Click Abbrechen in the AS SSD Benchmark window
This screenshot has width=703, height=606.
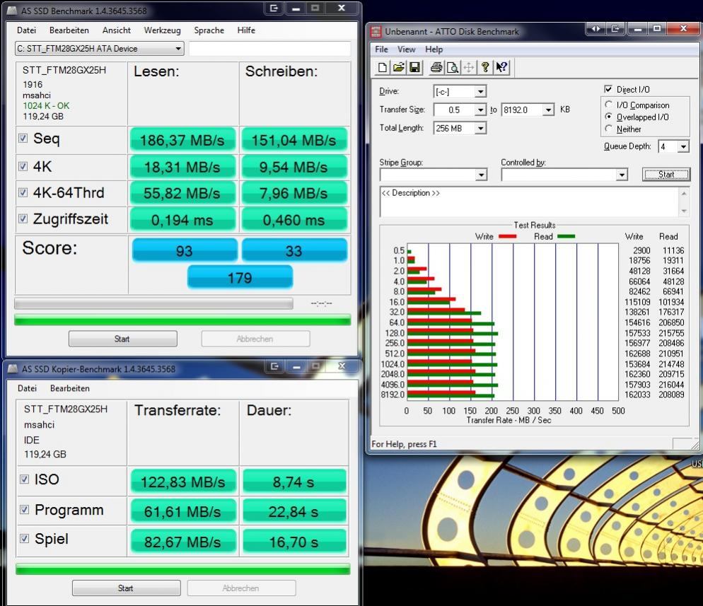[x=255, y=339]
